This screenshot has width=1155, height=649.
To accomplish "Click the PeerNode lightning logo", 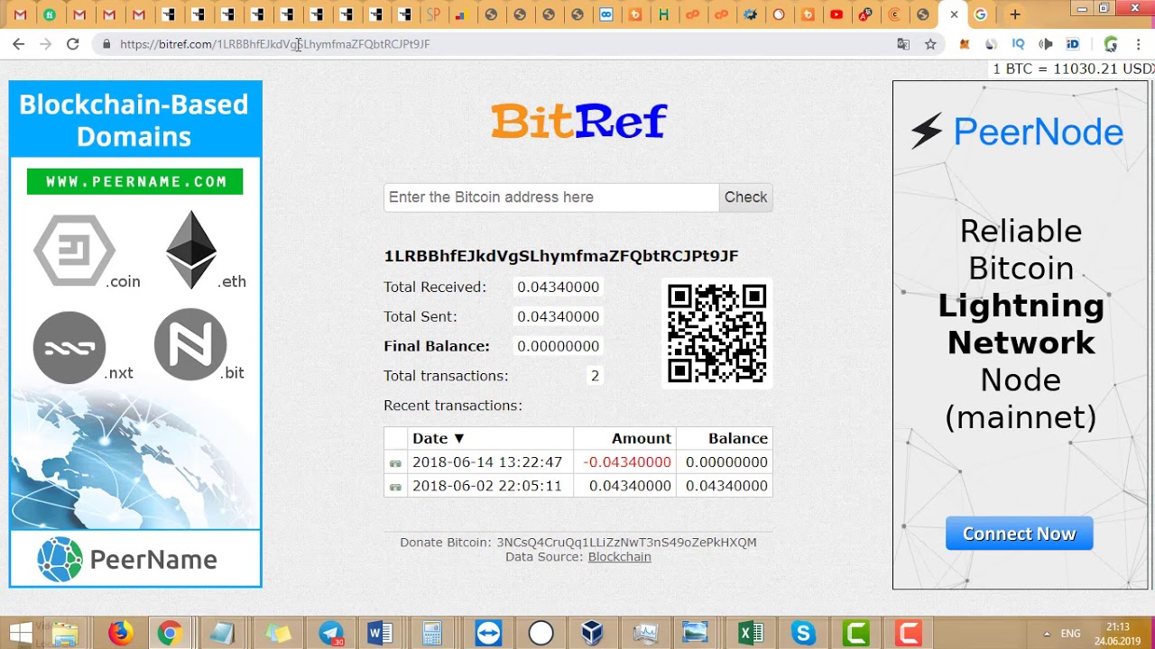I will tap(1017, 132).
